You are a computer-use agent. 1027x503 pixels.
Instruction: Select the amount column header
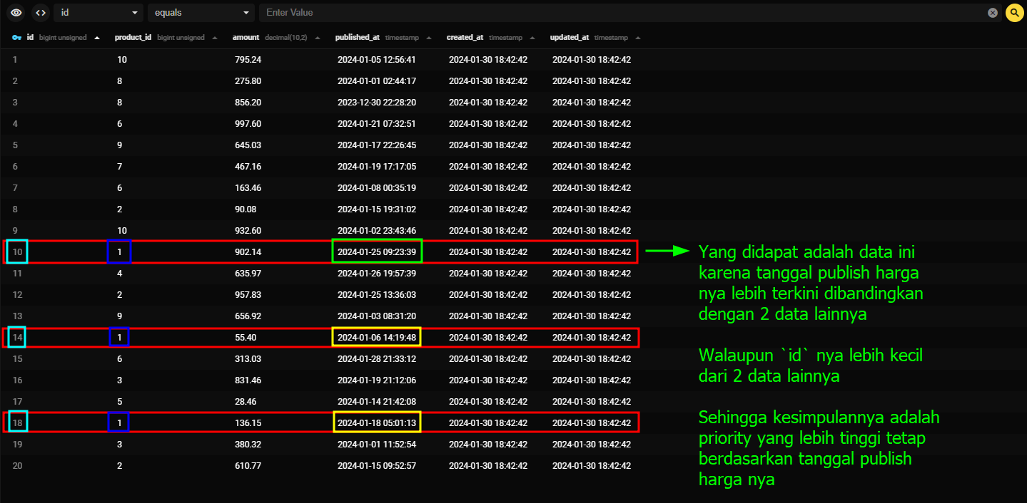[246, 38]
